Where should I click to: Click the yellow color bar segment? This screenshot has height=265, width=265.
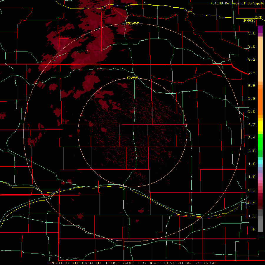(260, 126)
